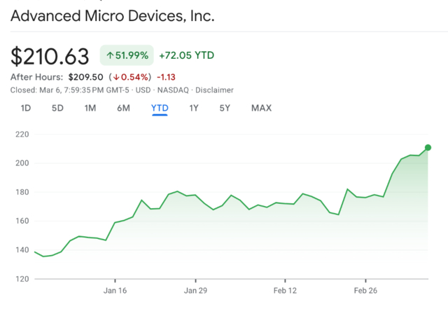Show MAX price history
Image resolution: width=448 pixels, height=309 pixels.
(261, 108)
